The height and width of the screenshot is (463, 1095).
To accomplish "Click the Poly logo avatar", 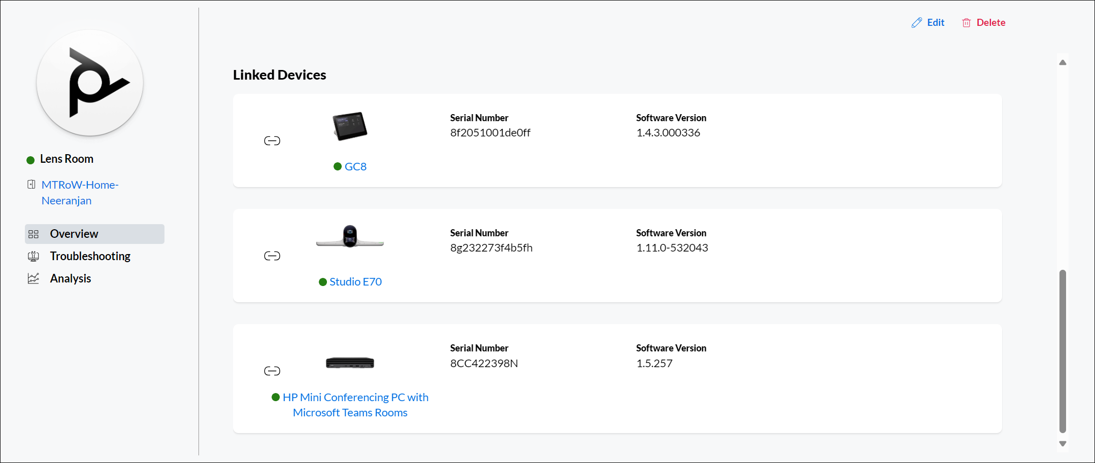I will coord(90,83).
